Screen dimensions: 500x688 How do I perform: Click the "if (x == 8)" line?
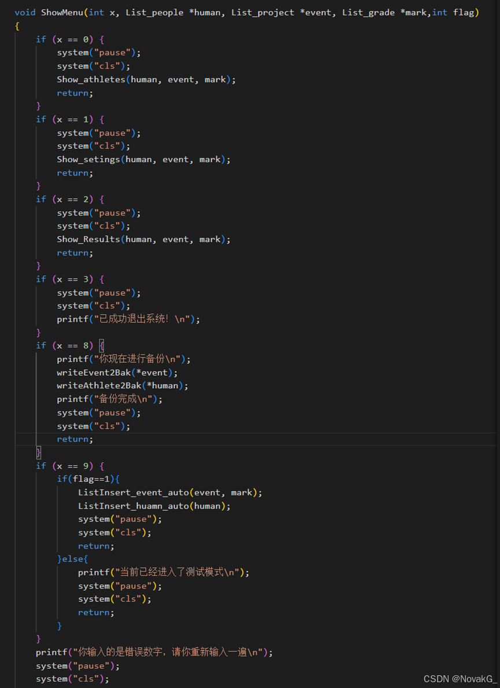click(70, 346)
